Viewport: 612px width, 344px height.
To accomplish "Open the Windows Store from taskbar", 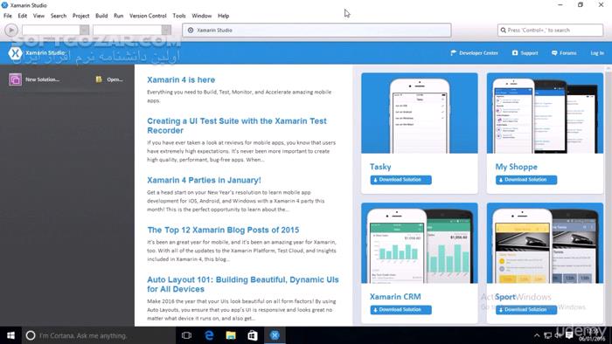I will (253, 335).
